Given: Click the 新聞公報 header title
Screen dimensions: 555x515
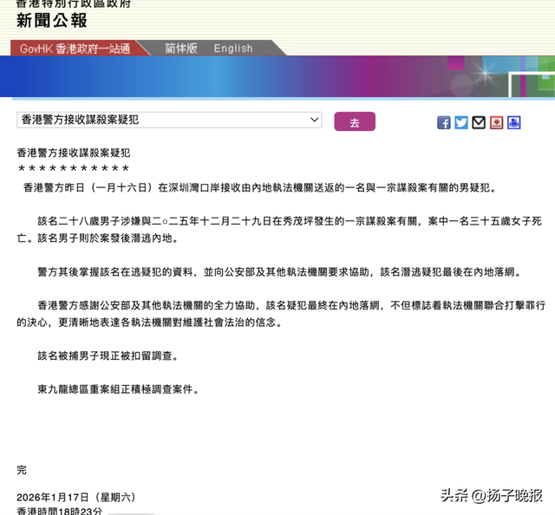Looking at the screenshot, I should coord(52,20).
